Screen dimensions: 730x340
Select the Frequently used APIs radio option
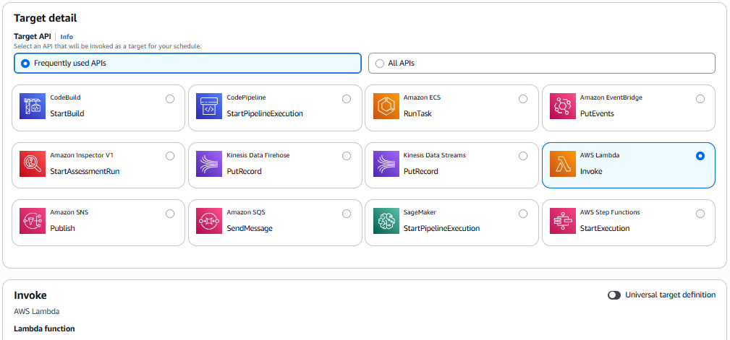pos(25,64)
